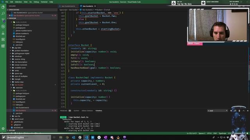
Task: Maximize the panel with up chevron
Action: (x=243, y=110)
